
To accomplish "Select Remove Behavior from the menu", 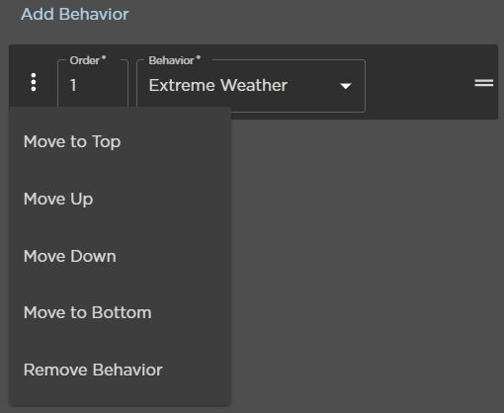I will click(120, 370).
